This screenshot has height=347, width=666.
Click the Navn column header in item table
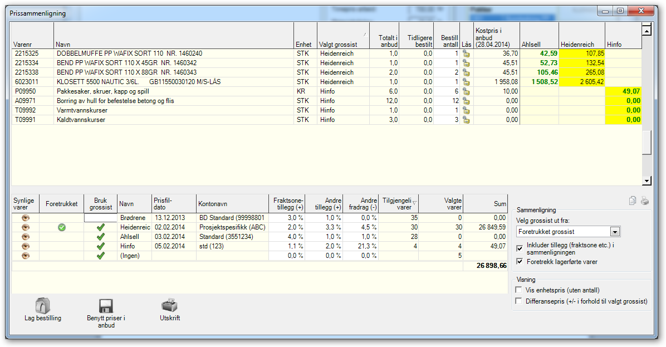pyautogui.click(x=174, y=35)
